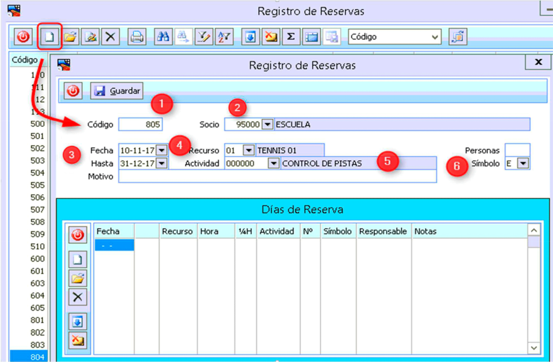
Task: Click the edit pencil icon in main toolbar
Action: (91, 37)
